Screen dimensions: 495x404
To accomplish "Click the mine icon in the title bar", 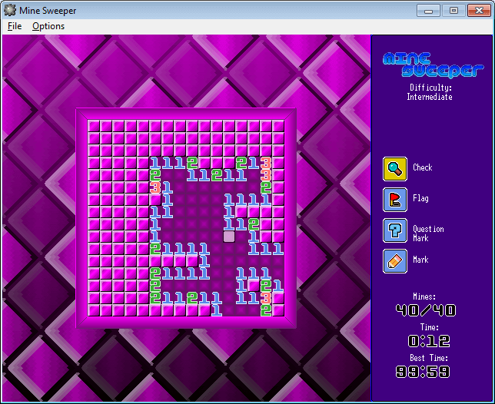I will click(10, 10).
